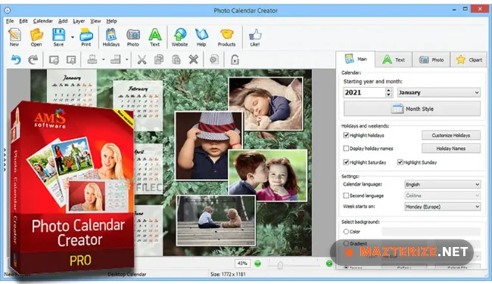Uncheck Highlight holidays checkbox

pyautogui.click(x=346, y=135)
